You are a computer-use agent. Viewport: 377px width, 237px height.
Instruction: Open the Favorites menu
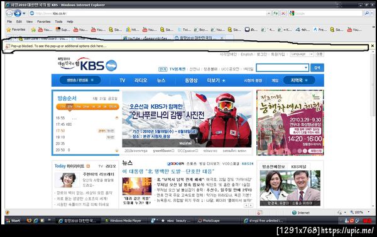(44, 21)
